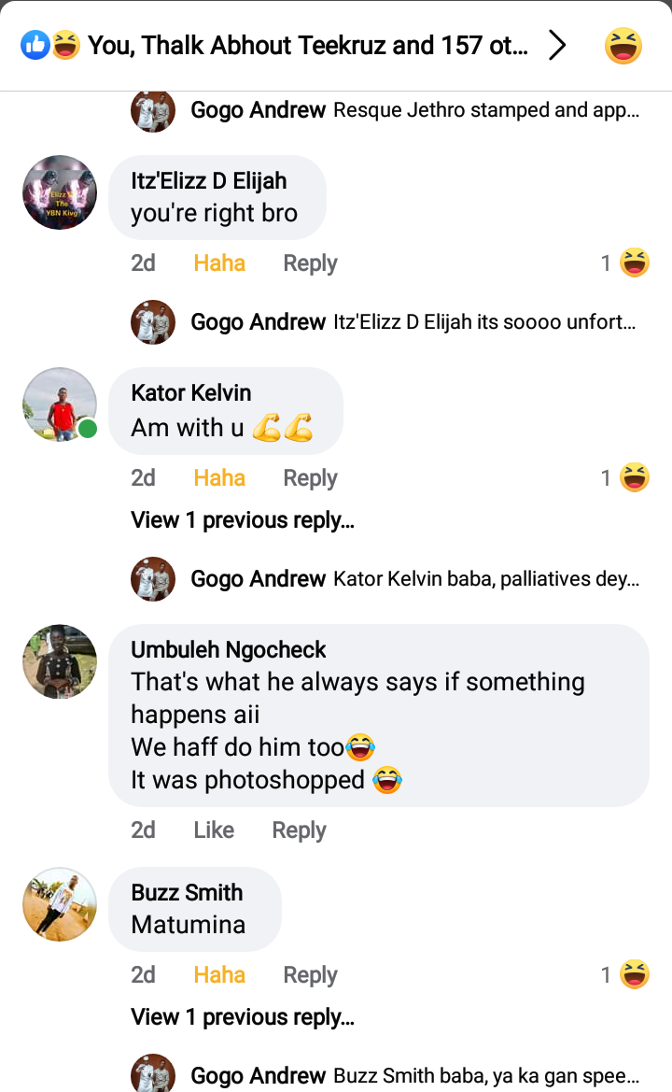
Task: Open the like and haha reaction summary icons
Action: pyautogui.click(x=51, y=45)
